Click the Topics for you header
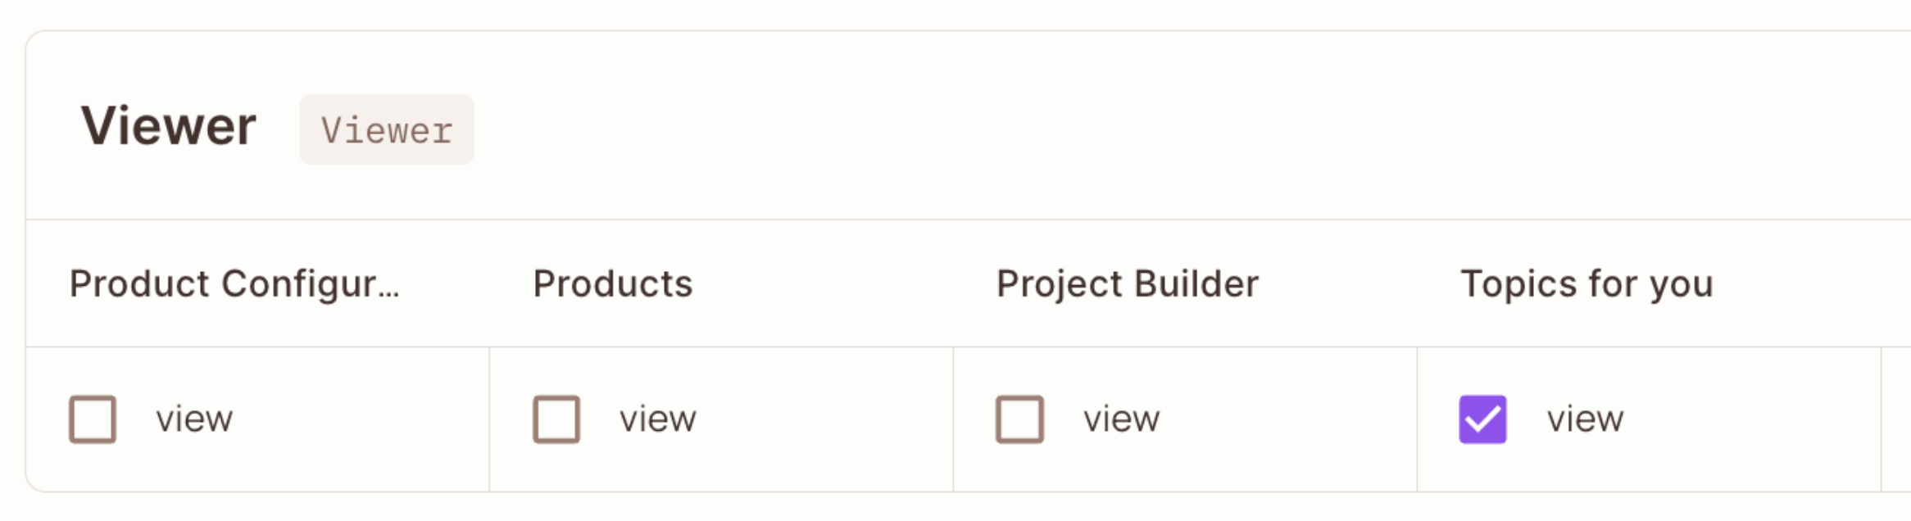The height and width of the screenshot is (521, 1911). (1586, 284)
